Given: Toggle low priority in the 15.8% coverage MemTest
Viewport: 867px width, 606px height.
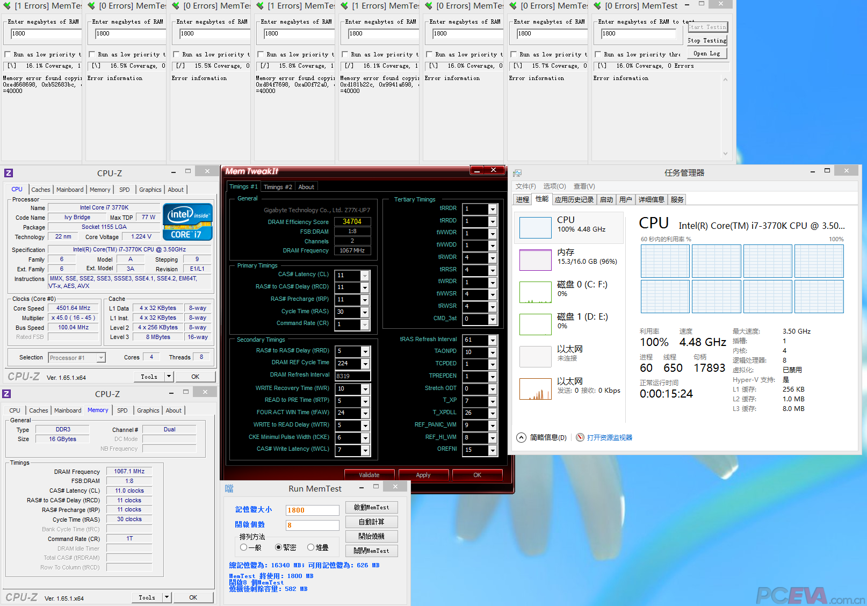Looking at the screenshot, I should pyautogui.click(x=261, y=54).
